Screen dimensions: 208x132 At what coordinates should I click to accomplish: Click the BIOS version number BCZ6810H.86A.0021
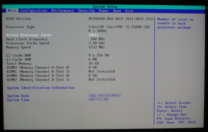[x=121, y=19]
